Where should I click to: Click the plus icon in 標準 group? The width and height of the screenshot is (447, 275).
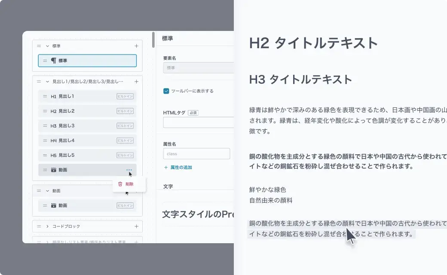point(136,46)
